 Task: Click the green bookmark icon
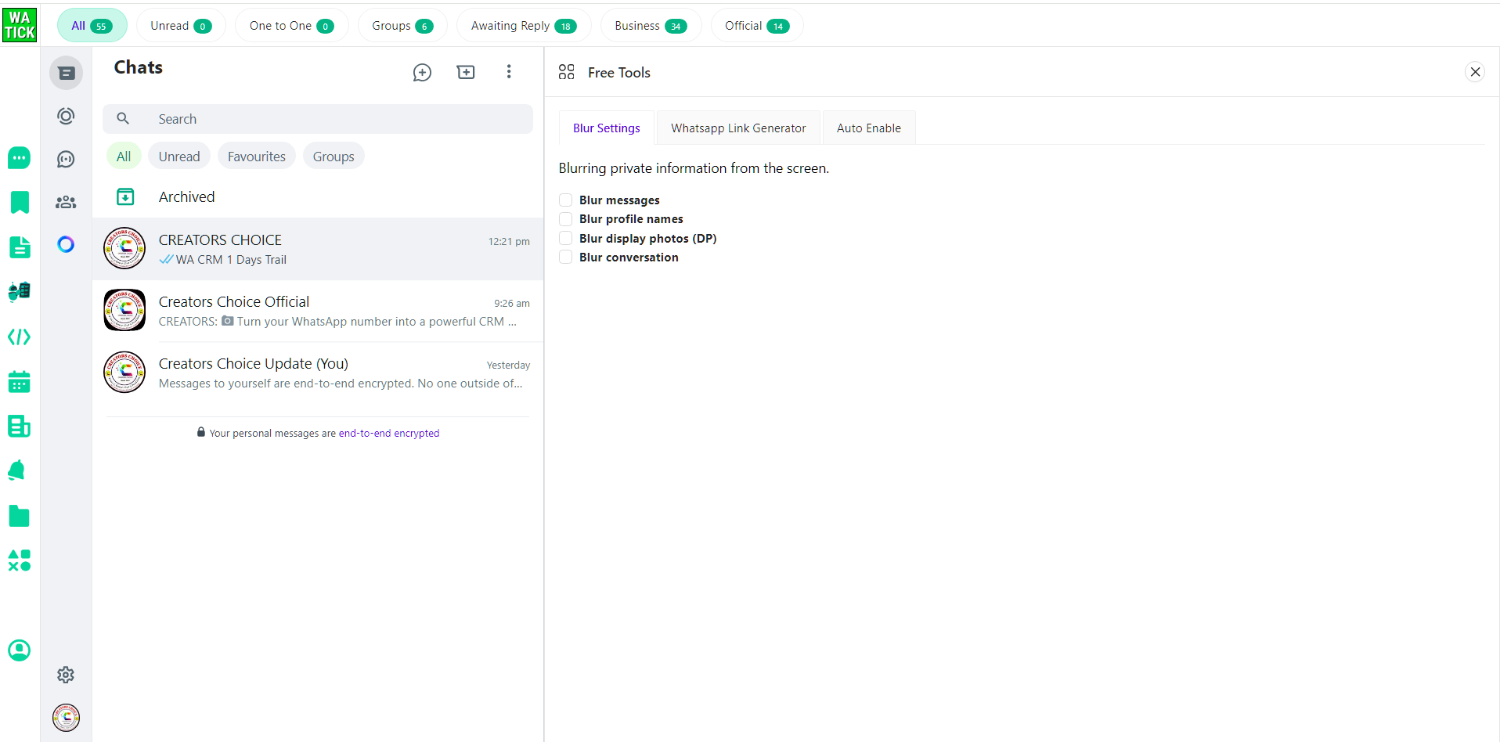[x=20, y=202]
